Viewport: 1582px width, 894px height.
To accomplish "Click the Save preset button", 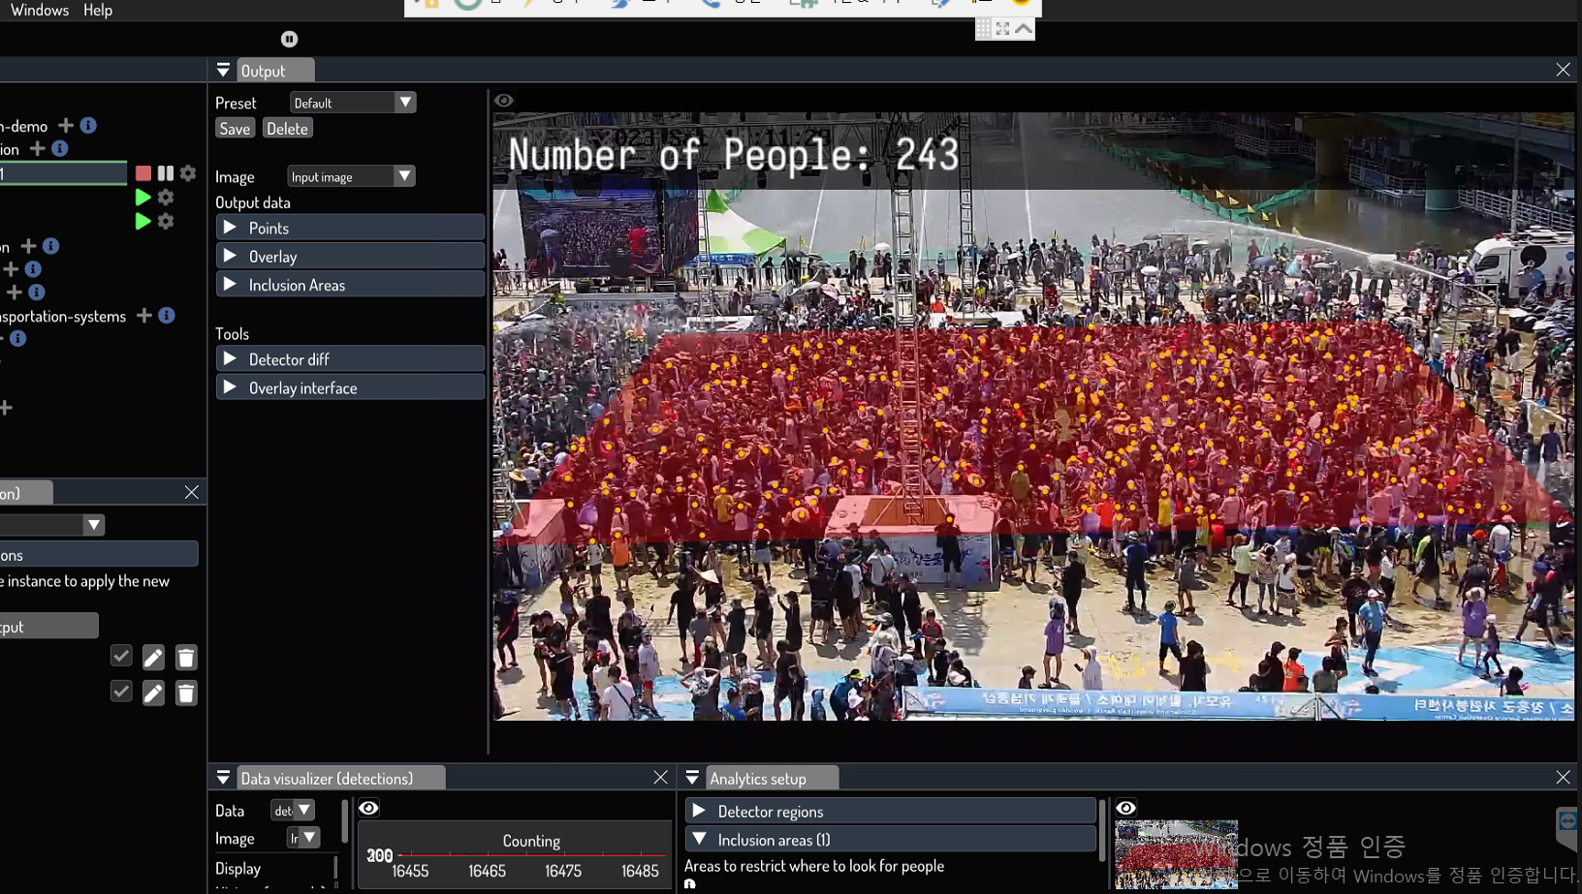I will tap(235, 129).
